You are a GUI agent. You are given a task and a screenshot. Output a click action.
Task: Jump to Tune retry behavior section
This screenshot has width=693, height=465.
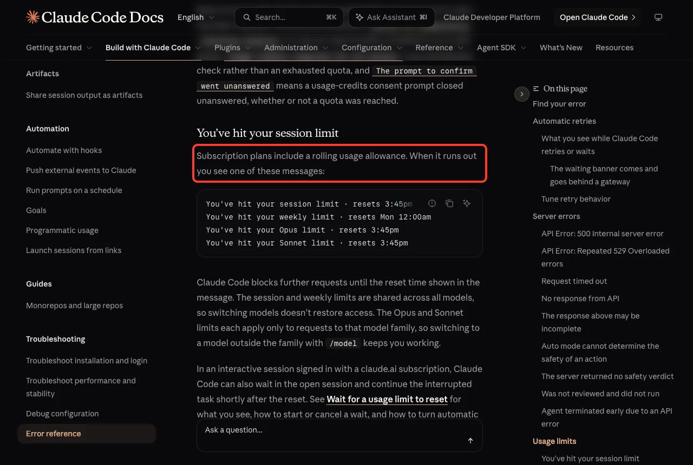[576, 199]
